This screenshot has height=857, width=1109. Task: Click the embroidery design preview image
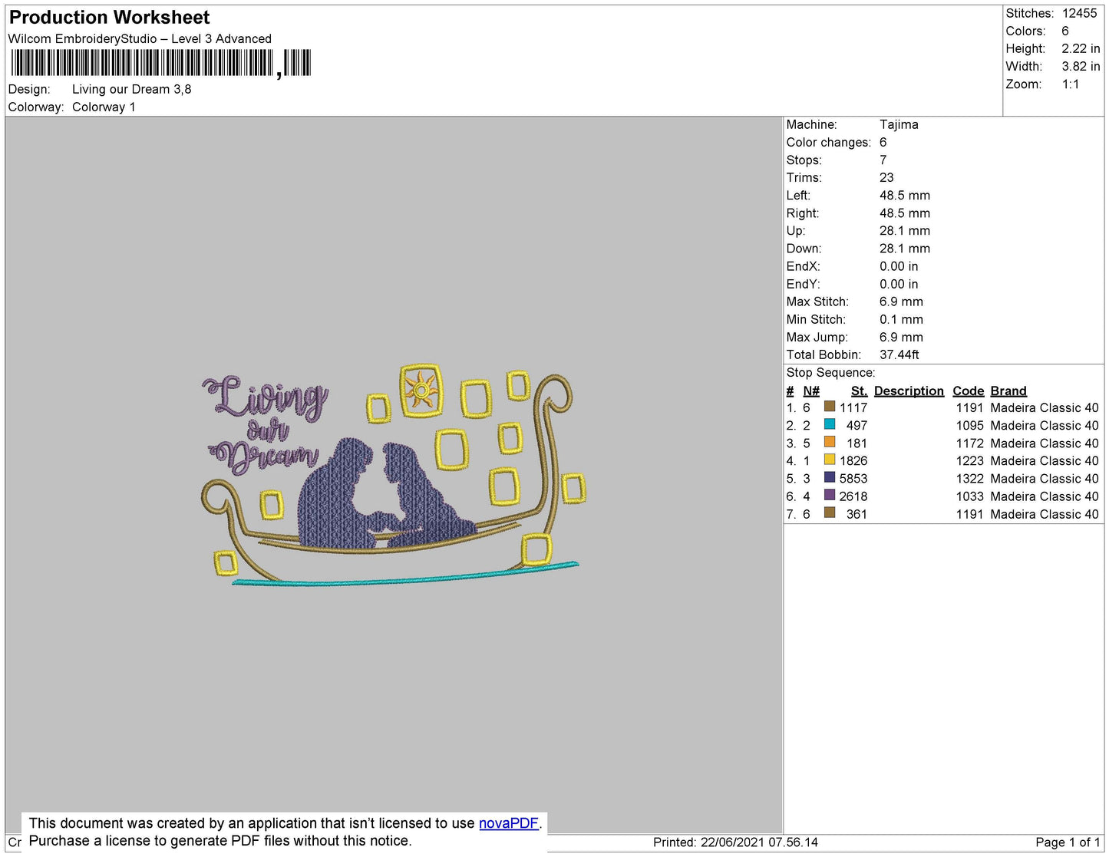pos(394,474)
